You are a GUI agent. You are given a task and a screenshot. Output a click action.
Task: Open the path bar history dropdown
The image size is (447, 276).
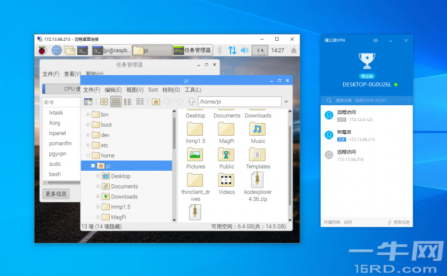[x=286, y=101]
